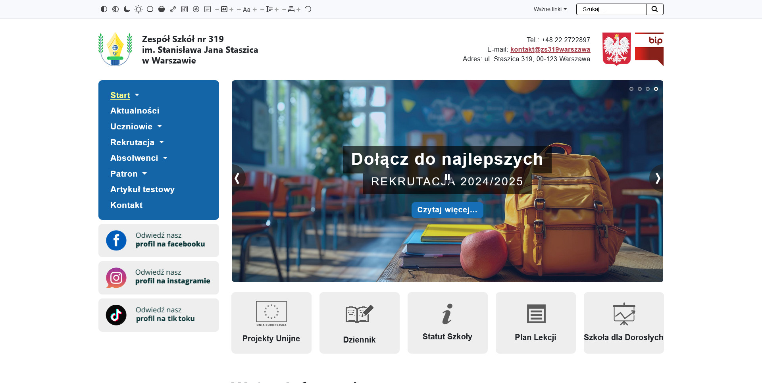Click the search magnifier button
Image resolution: width=762 pixels, height=383 pixels.
pyautogui.click(x=655, y=9)
